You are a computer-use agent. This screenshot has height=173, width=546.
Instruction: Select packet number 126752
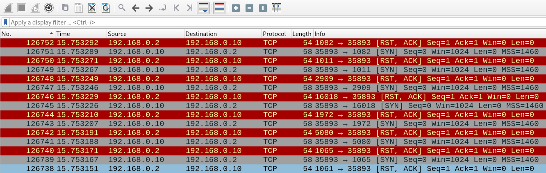tap(273, 43)
